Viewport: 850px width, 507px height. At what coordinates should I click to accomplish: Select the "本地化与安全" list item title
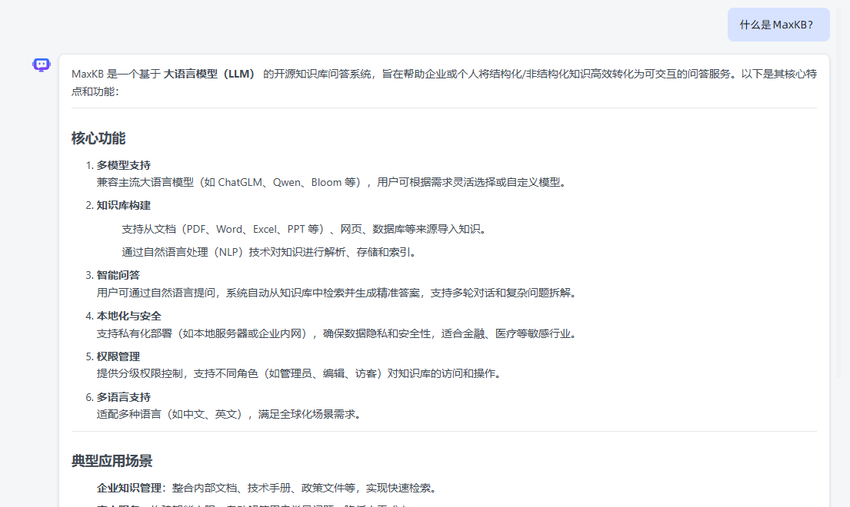pyautogui.click(x=129, y=316)
